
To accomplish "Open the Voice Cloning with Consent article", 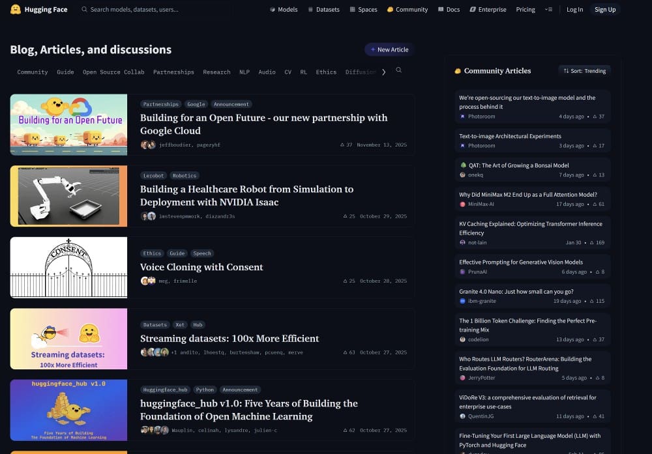I will pyautogui.click(x=201, y=267).
